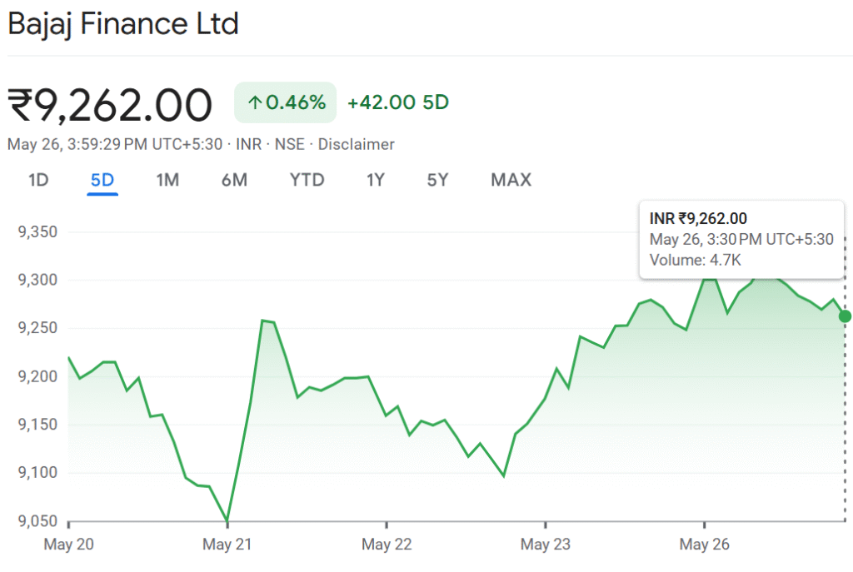Screen dimensions: 853x572
Task: Open the 5Y chart view
Action: click(437, 180)
